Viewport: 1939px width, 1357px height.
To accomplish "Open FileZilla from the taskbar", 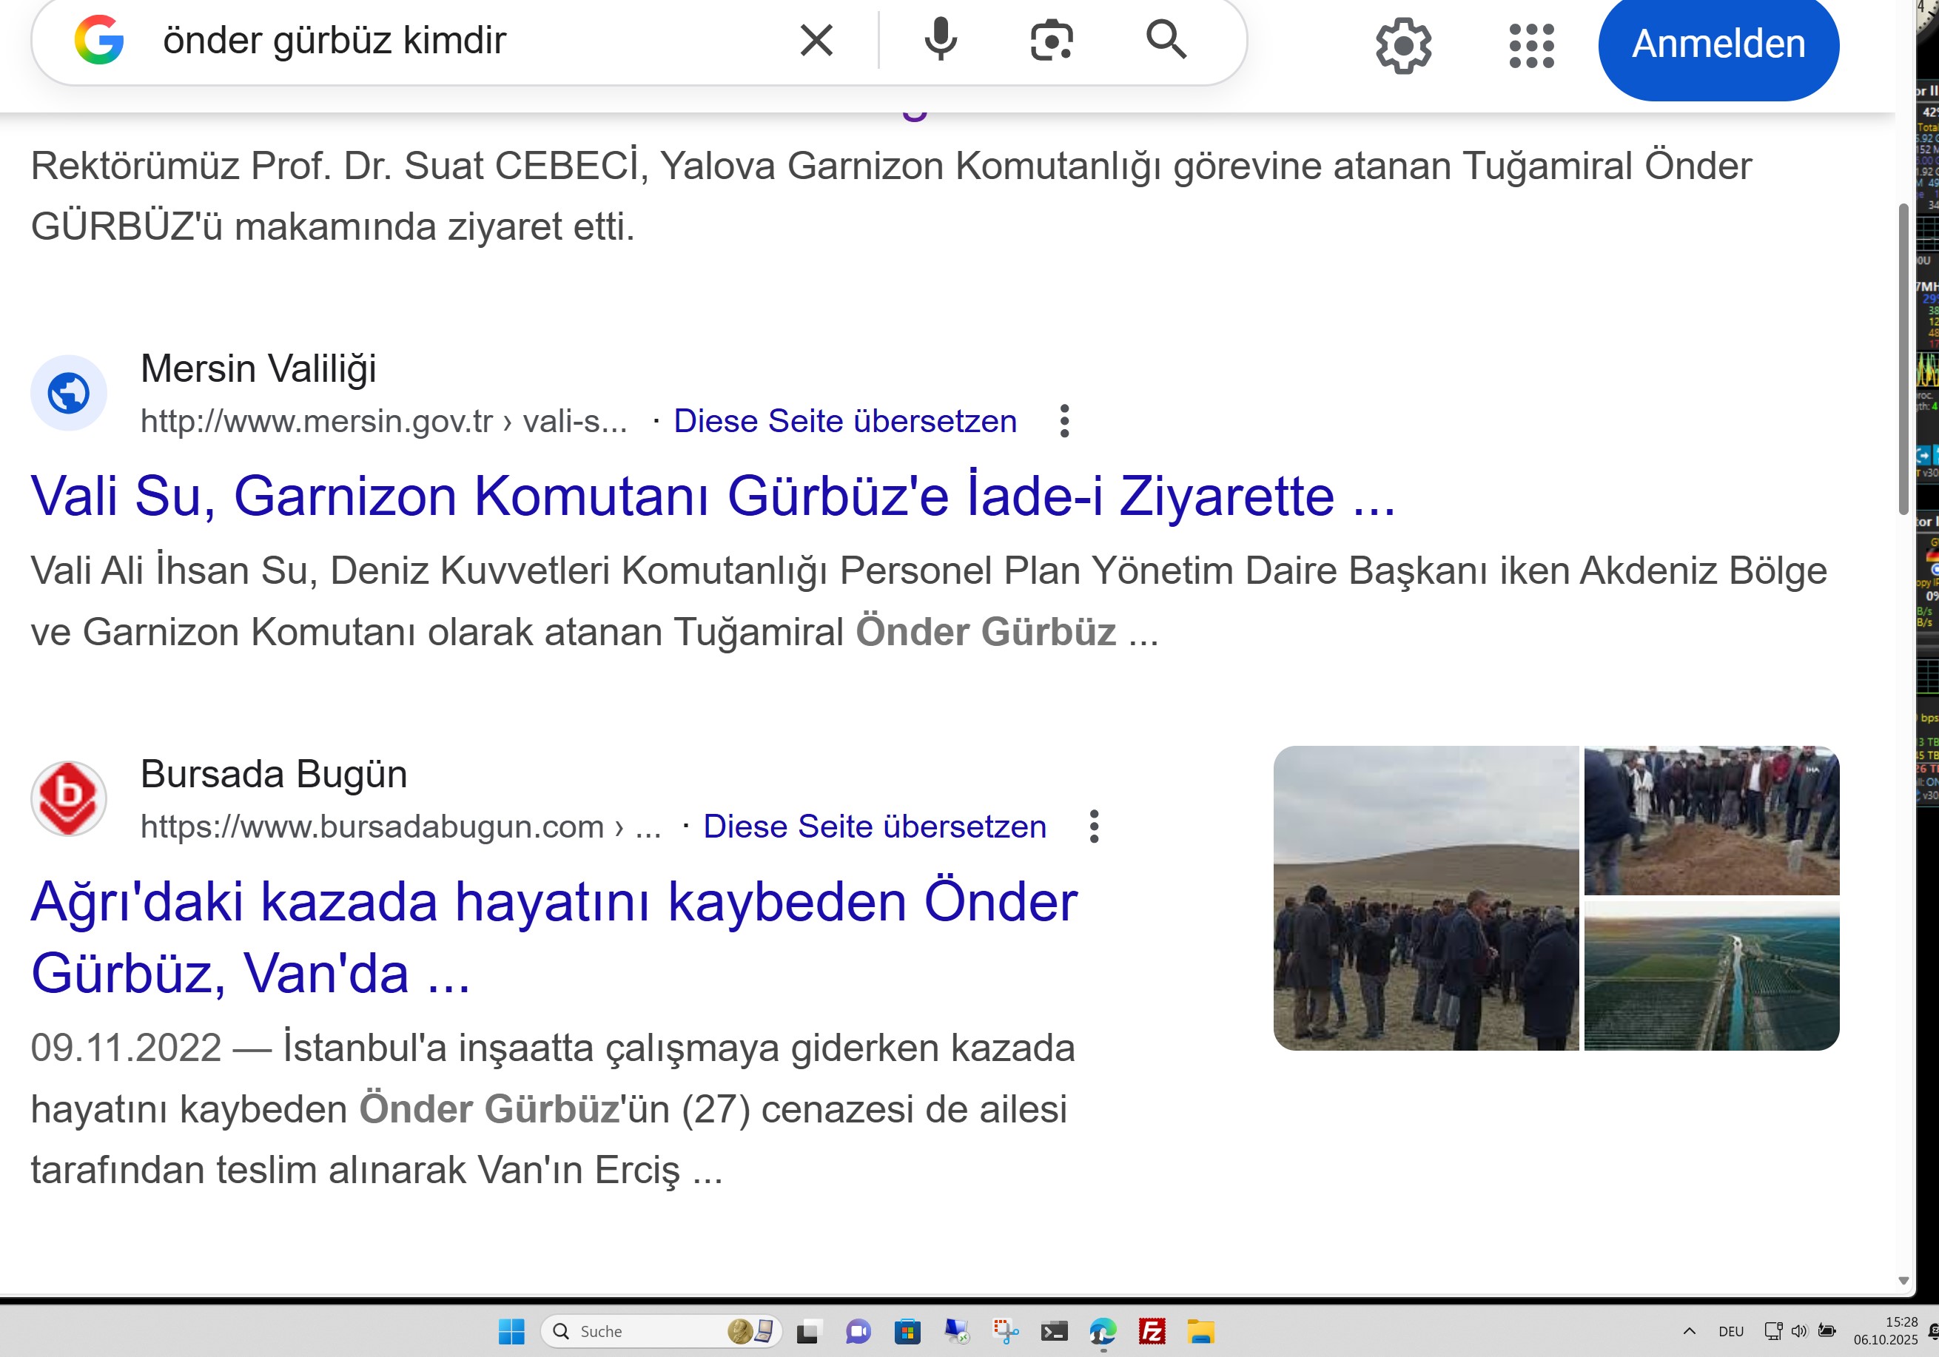I will pos(1152,1332).
